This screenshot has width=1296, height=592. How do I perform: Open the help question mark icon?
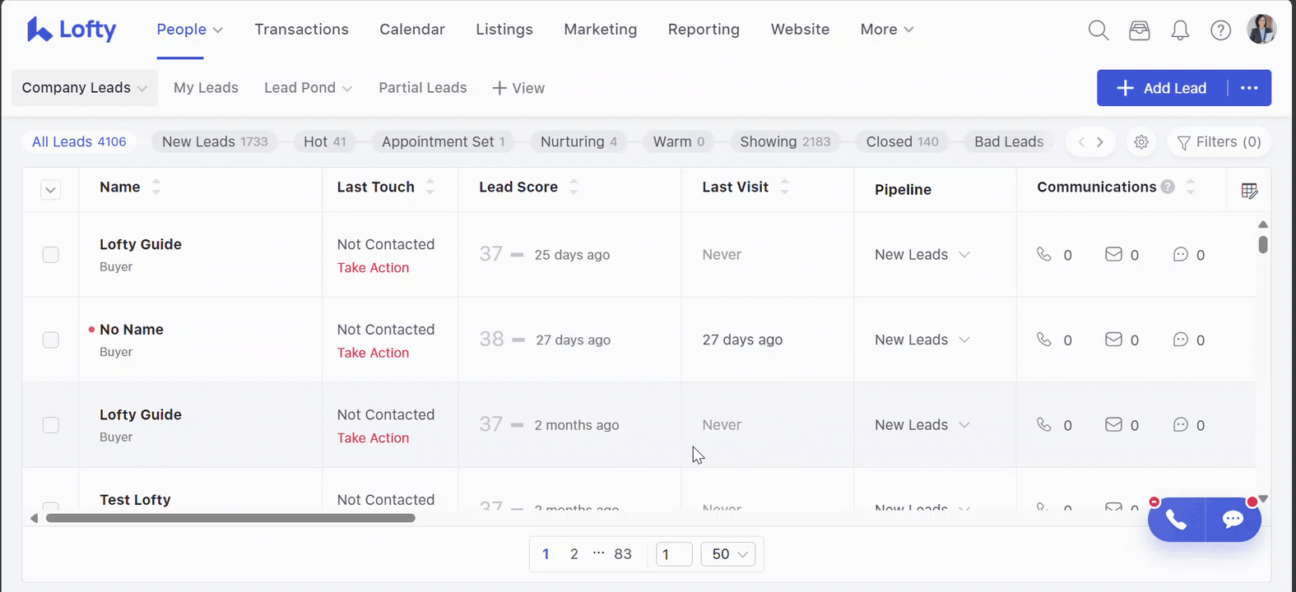pos(1221,30)
